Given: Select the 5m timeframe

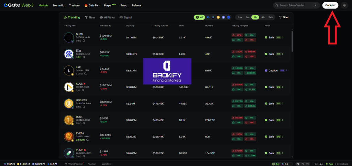Looking at the screenshot, I should [x=247, y=17].
